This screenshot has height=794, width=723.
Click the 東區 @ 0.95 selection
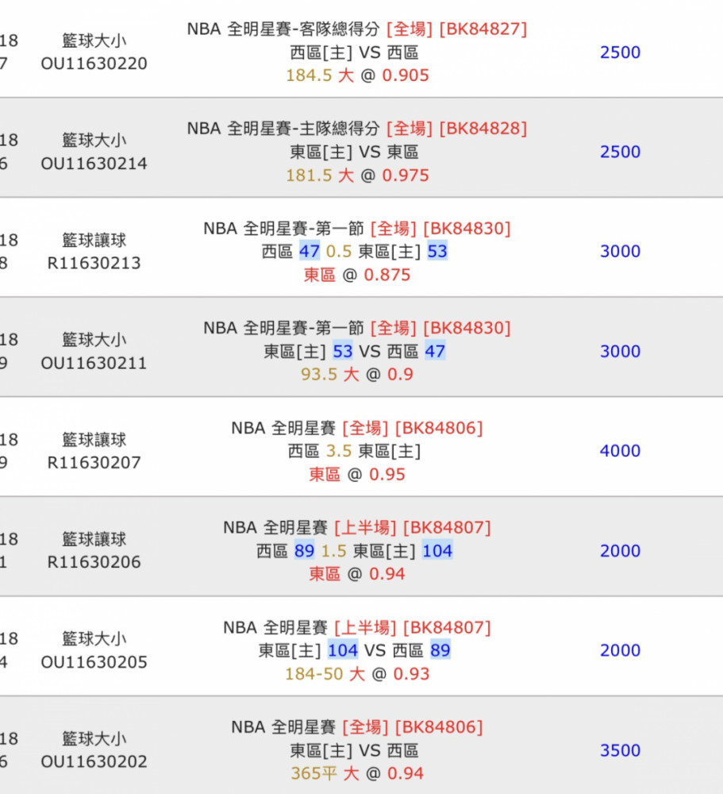(357, 475)
